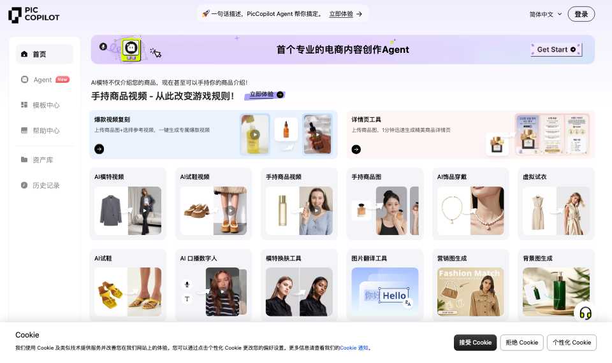The width and height of the screenshot is (612, 363).
Task: Click the orange dropper bottle thumbnail
Action: tap(286, 129)
